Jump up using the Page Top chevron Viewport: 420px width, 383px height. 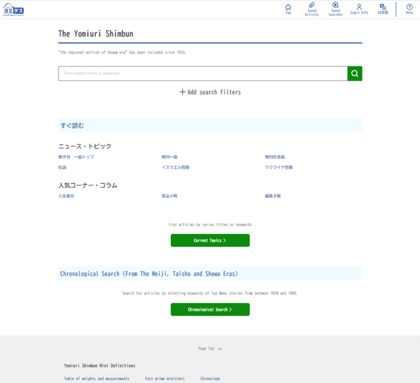tap(220, 349)
